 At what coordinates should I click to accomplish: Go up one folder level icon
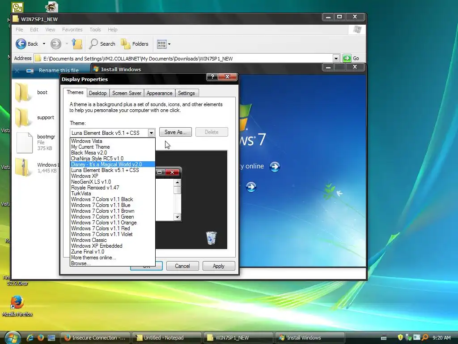(x=77, y=44)
